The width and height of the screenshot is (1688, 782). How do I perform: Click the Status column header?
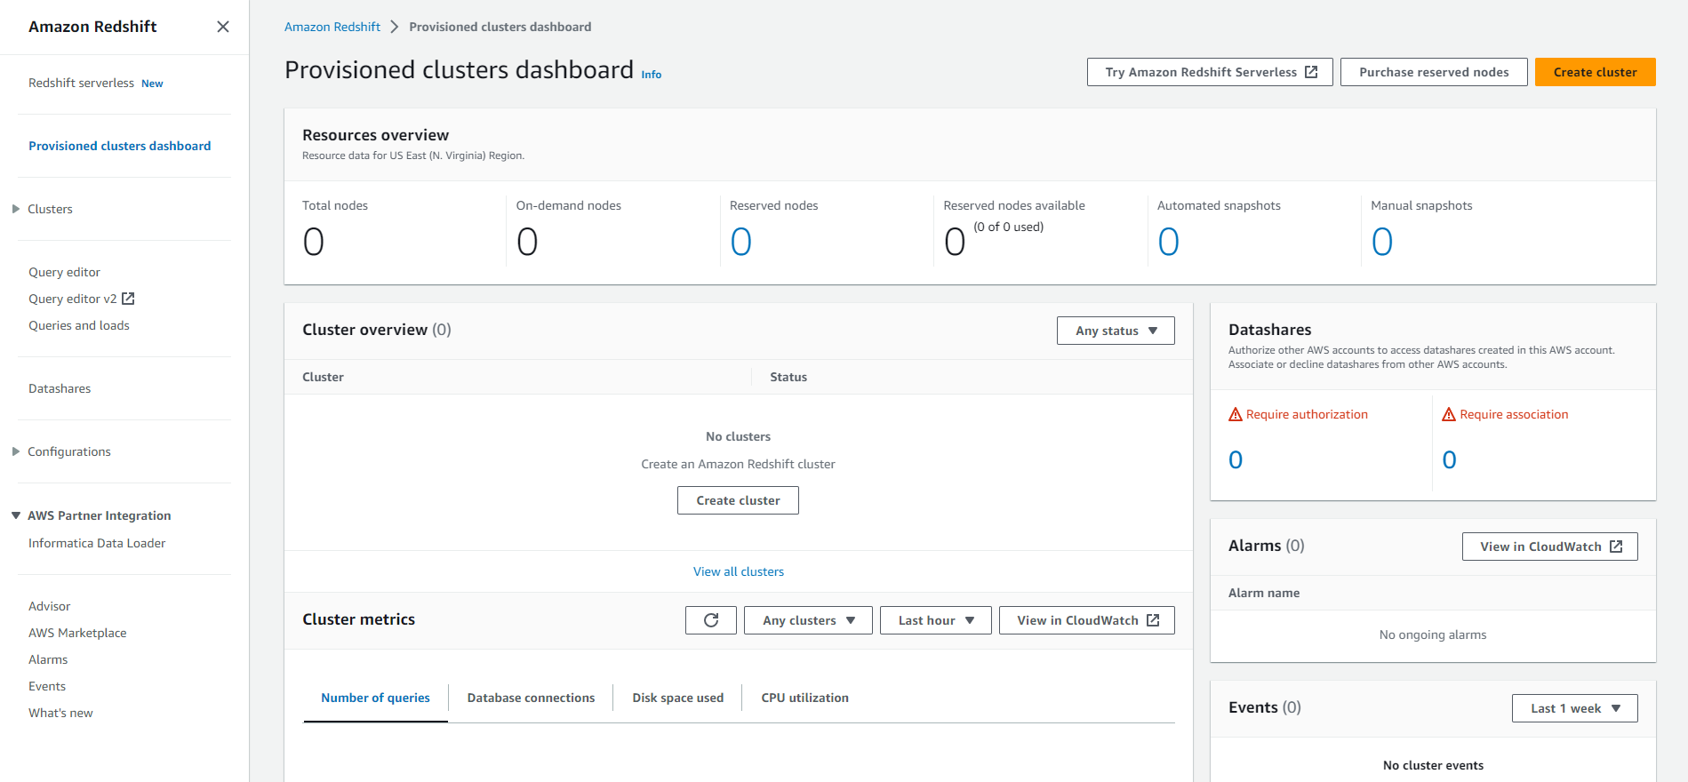click(x=788, y=377)
